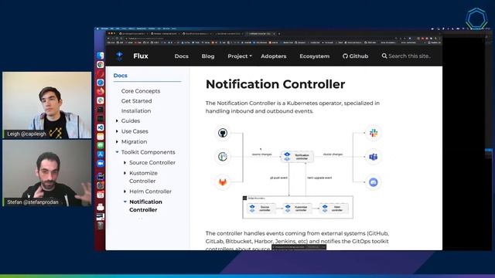This screenshot has height=278, width=495.
Task: Expand the Kustomize Controller arrow
Action: (125, 173)
